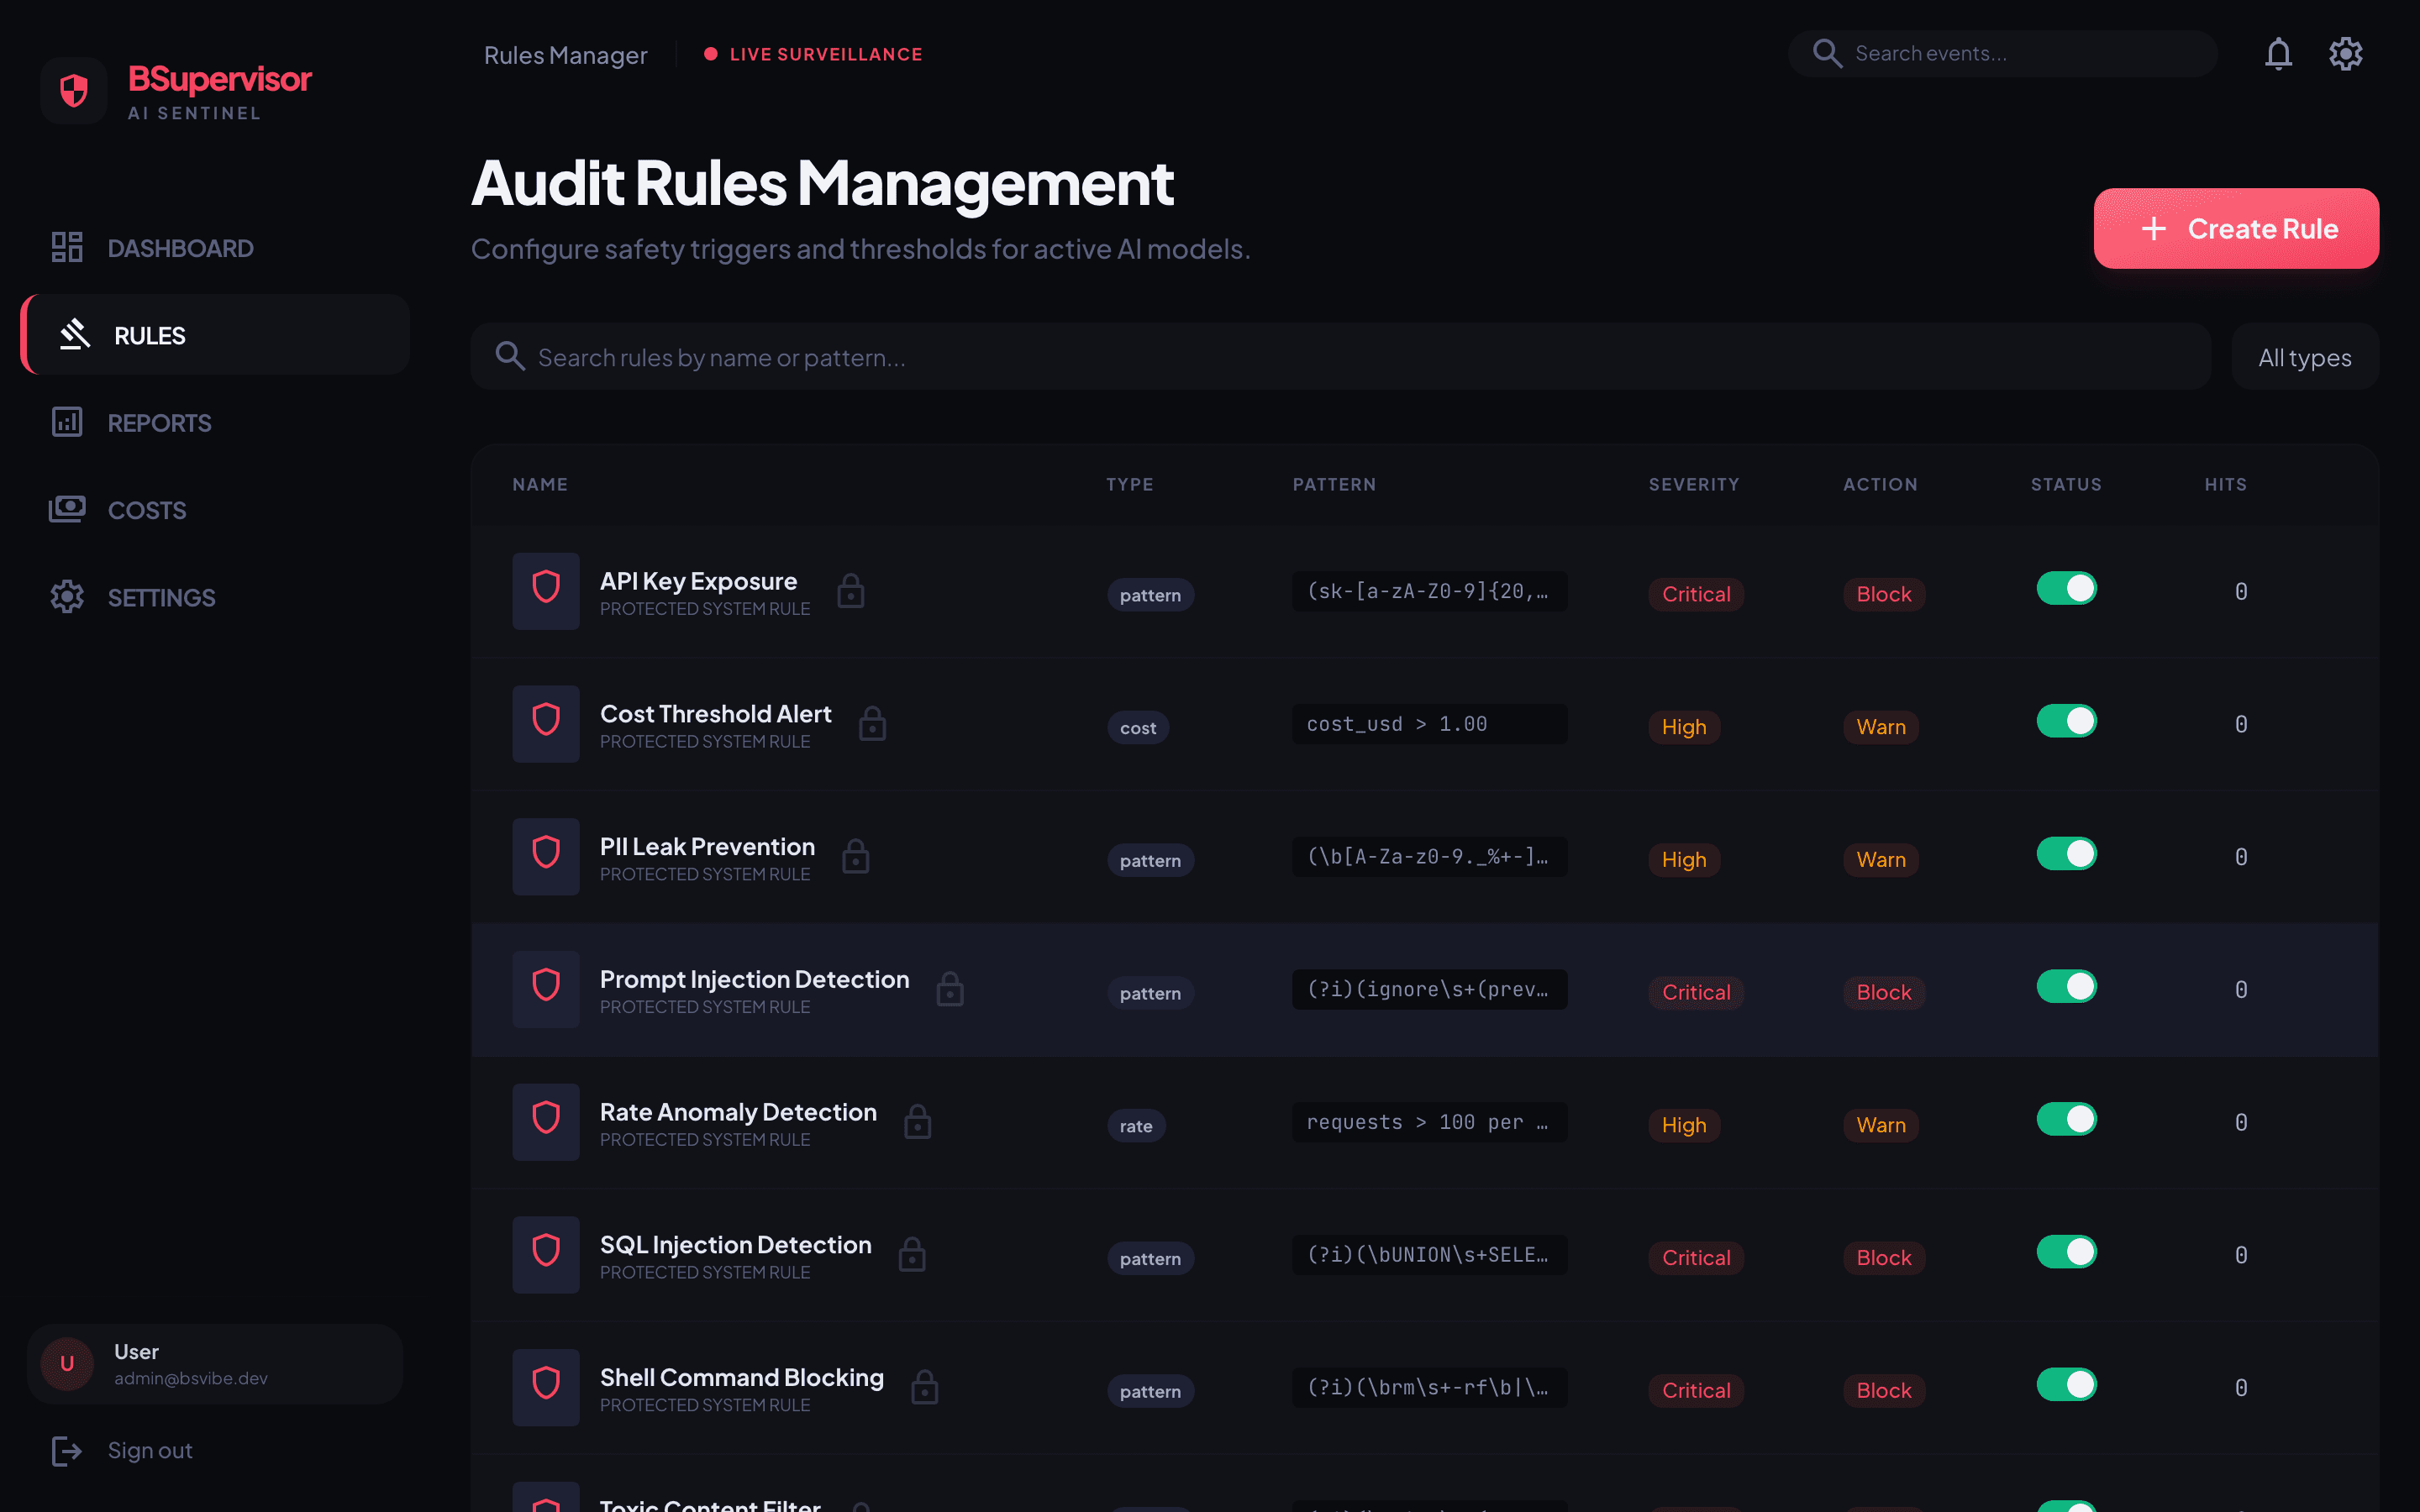The image size is (2420, 1512).
Task: Click the Rules Manager breadcrumb
Action: [x=566, y=55]
